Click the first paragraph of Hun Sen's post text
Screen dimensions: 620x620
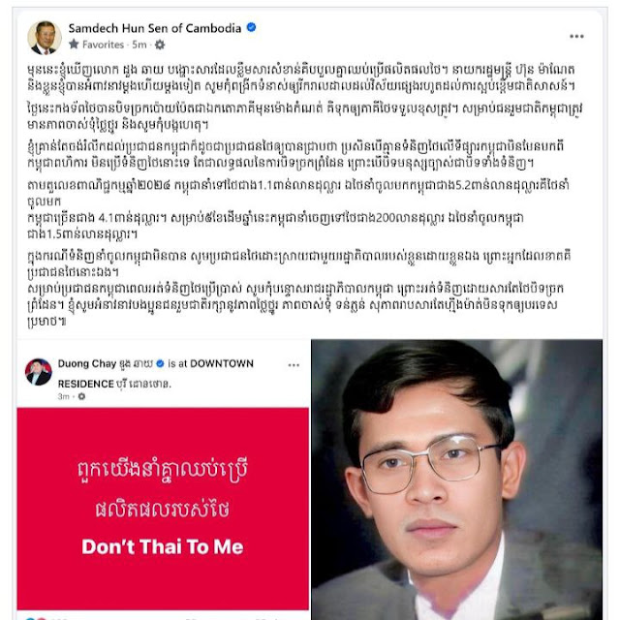(x=301, y=77)
